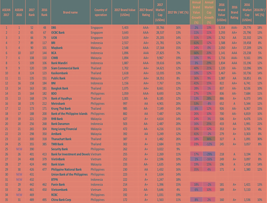Click 'Annual Market Cap Growth (%)' header
This screenshot has height=203, width=267.
[x=209, y=12]
